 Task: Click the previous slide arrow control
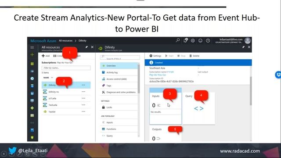(4, 154)
